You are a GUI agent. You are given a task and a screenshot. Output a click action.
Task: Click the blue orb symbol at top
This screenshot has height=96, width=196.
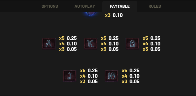click(90, 14)
